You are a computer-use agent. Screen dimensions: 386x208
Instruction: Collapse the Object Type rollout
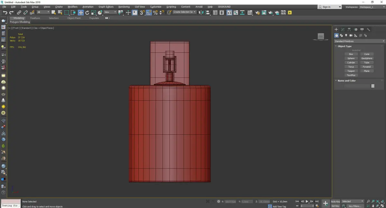tap(345, 46)
